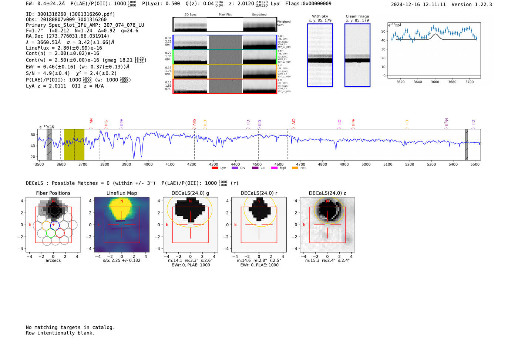518x353 pixels.
Task: Click the 's/b: 2.25 +/- 0.132' caption
Action: pyautogui.click(x=122, y=260)
